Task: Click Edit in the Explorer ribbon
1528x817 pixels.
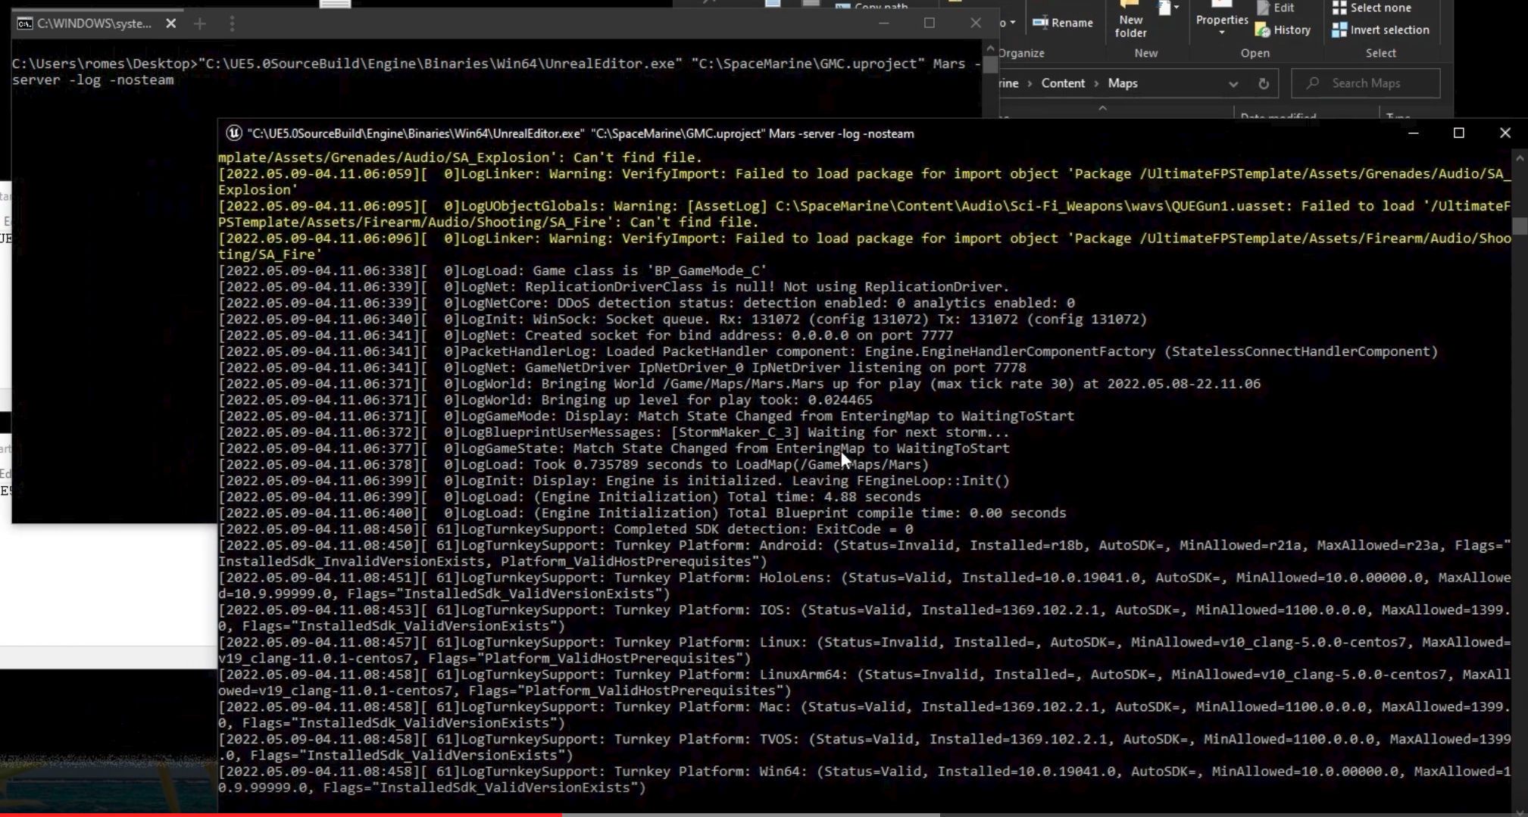Action: pyautogui.click(x=1275, y=8)
